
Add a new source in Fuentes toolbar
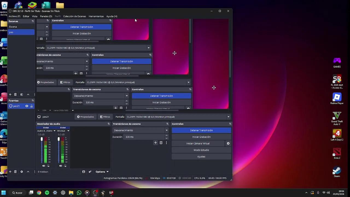[10, 172]
